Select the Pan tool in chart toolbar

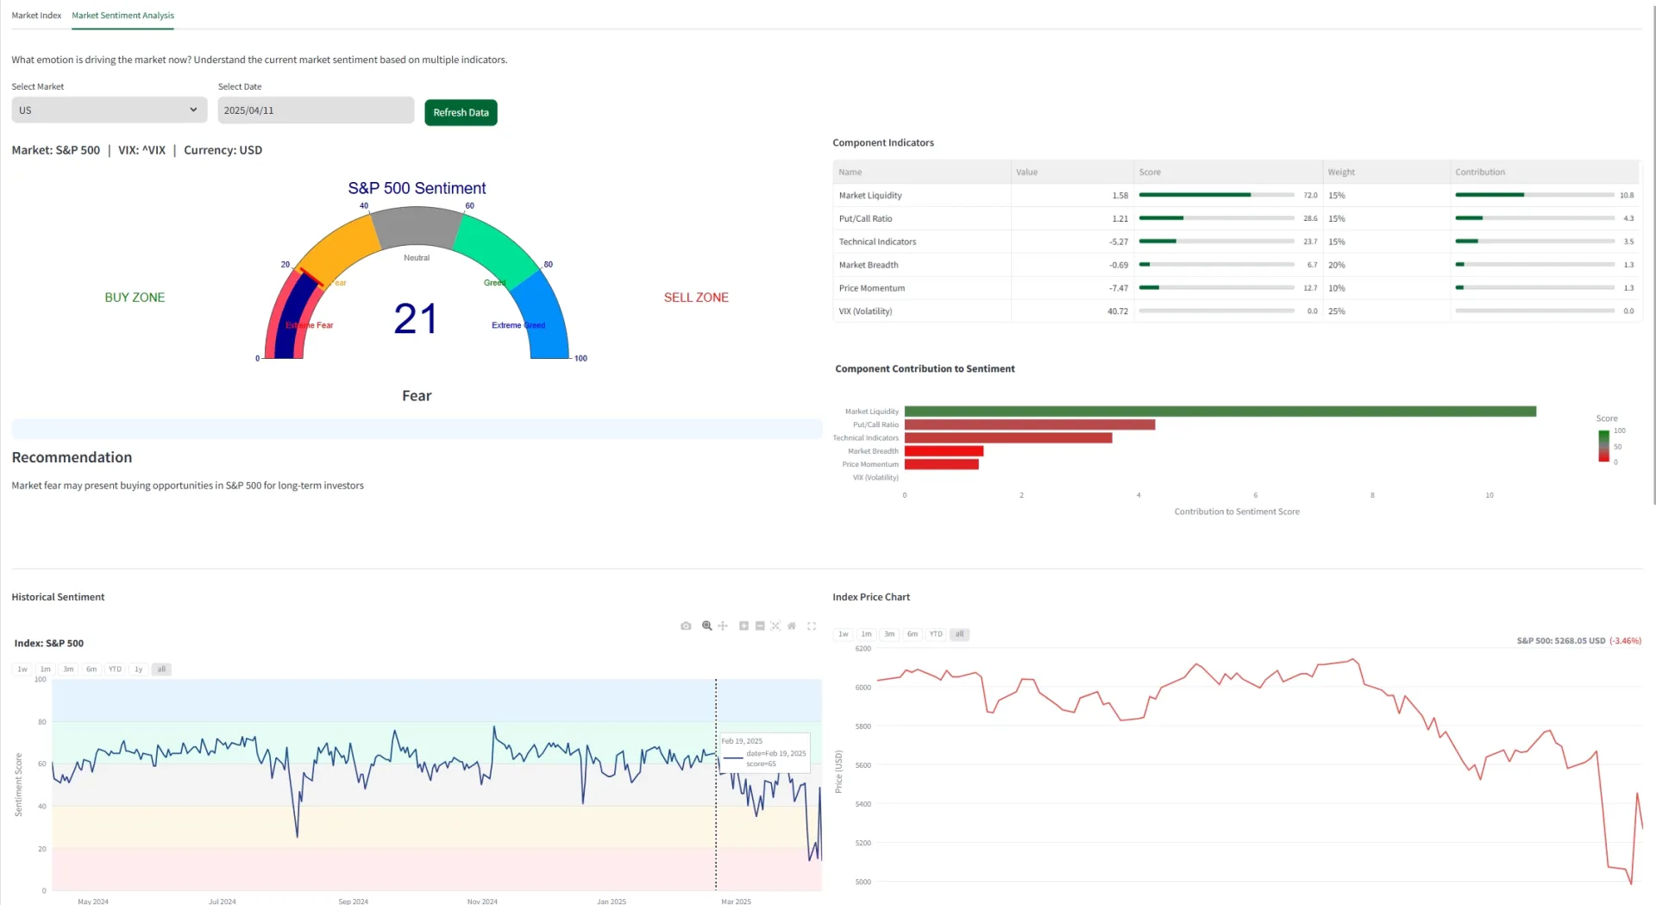tap(723, 626)
